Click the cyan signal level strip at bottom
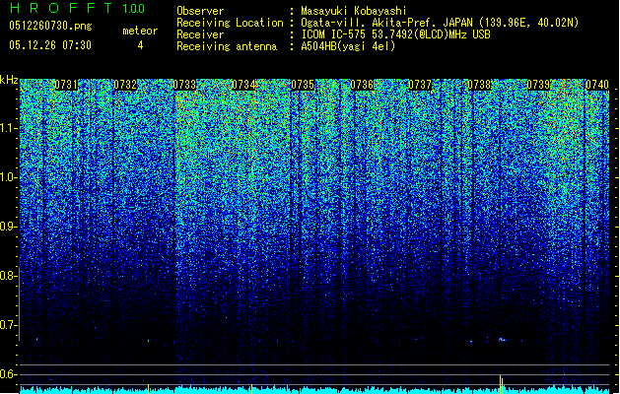 [314, 390]
